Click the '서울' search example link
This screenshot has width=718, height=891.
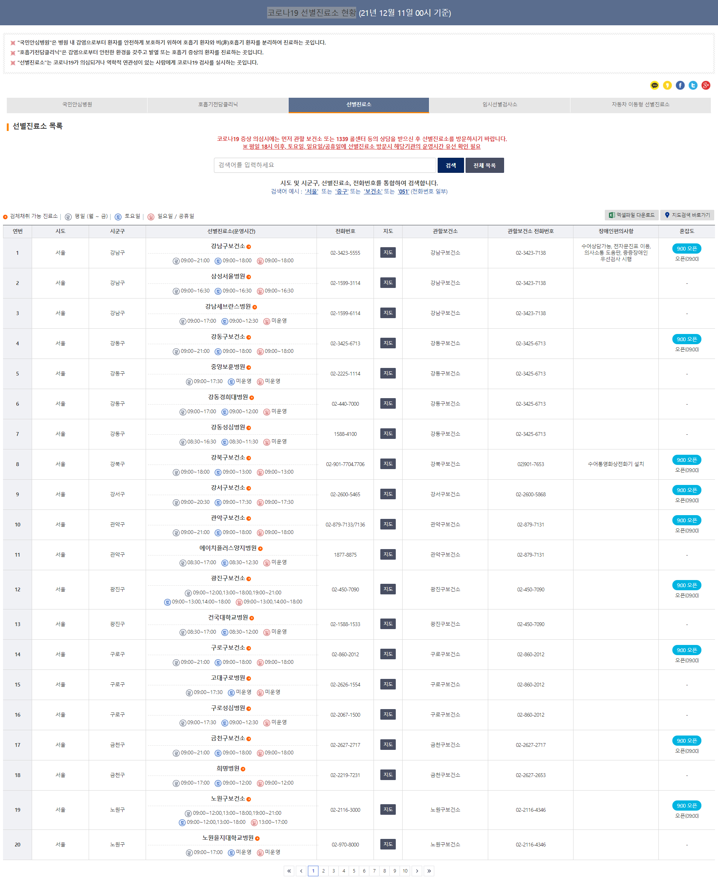311,191
